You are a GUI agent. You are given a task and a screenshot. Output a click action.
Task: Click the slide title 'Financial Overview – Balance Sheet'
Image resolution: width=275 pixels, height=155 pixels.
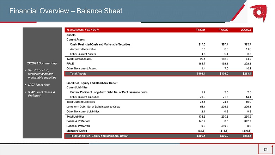[x=66, y=11]
